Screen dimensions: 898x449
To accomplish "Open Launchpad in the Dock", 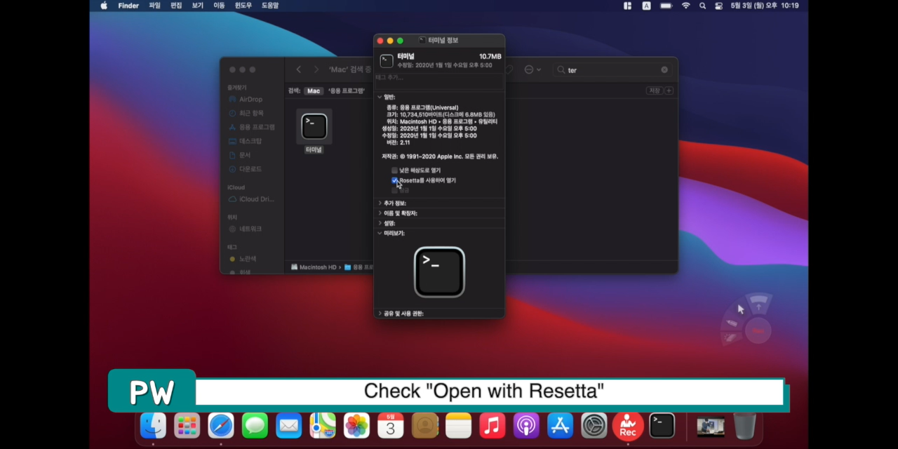I will pos(187,425).
